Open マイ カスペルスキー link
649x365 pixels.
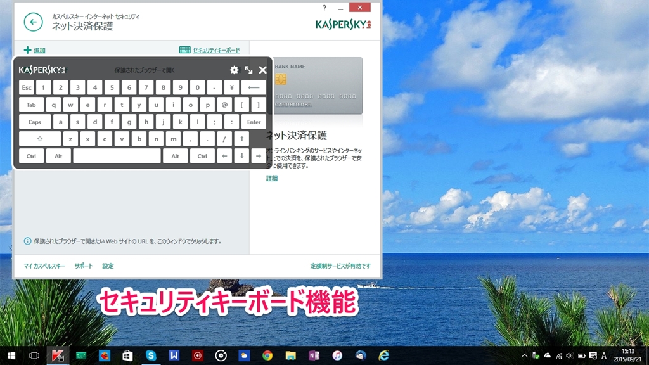pyautogui.click(x=44, y=266)
